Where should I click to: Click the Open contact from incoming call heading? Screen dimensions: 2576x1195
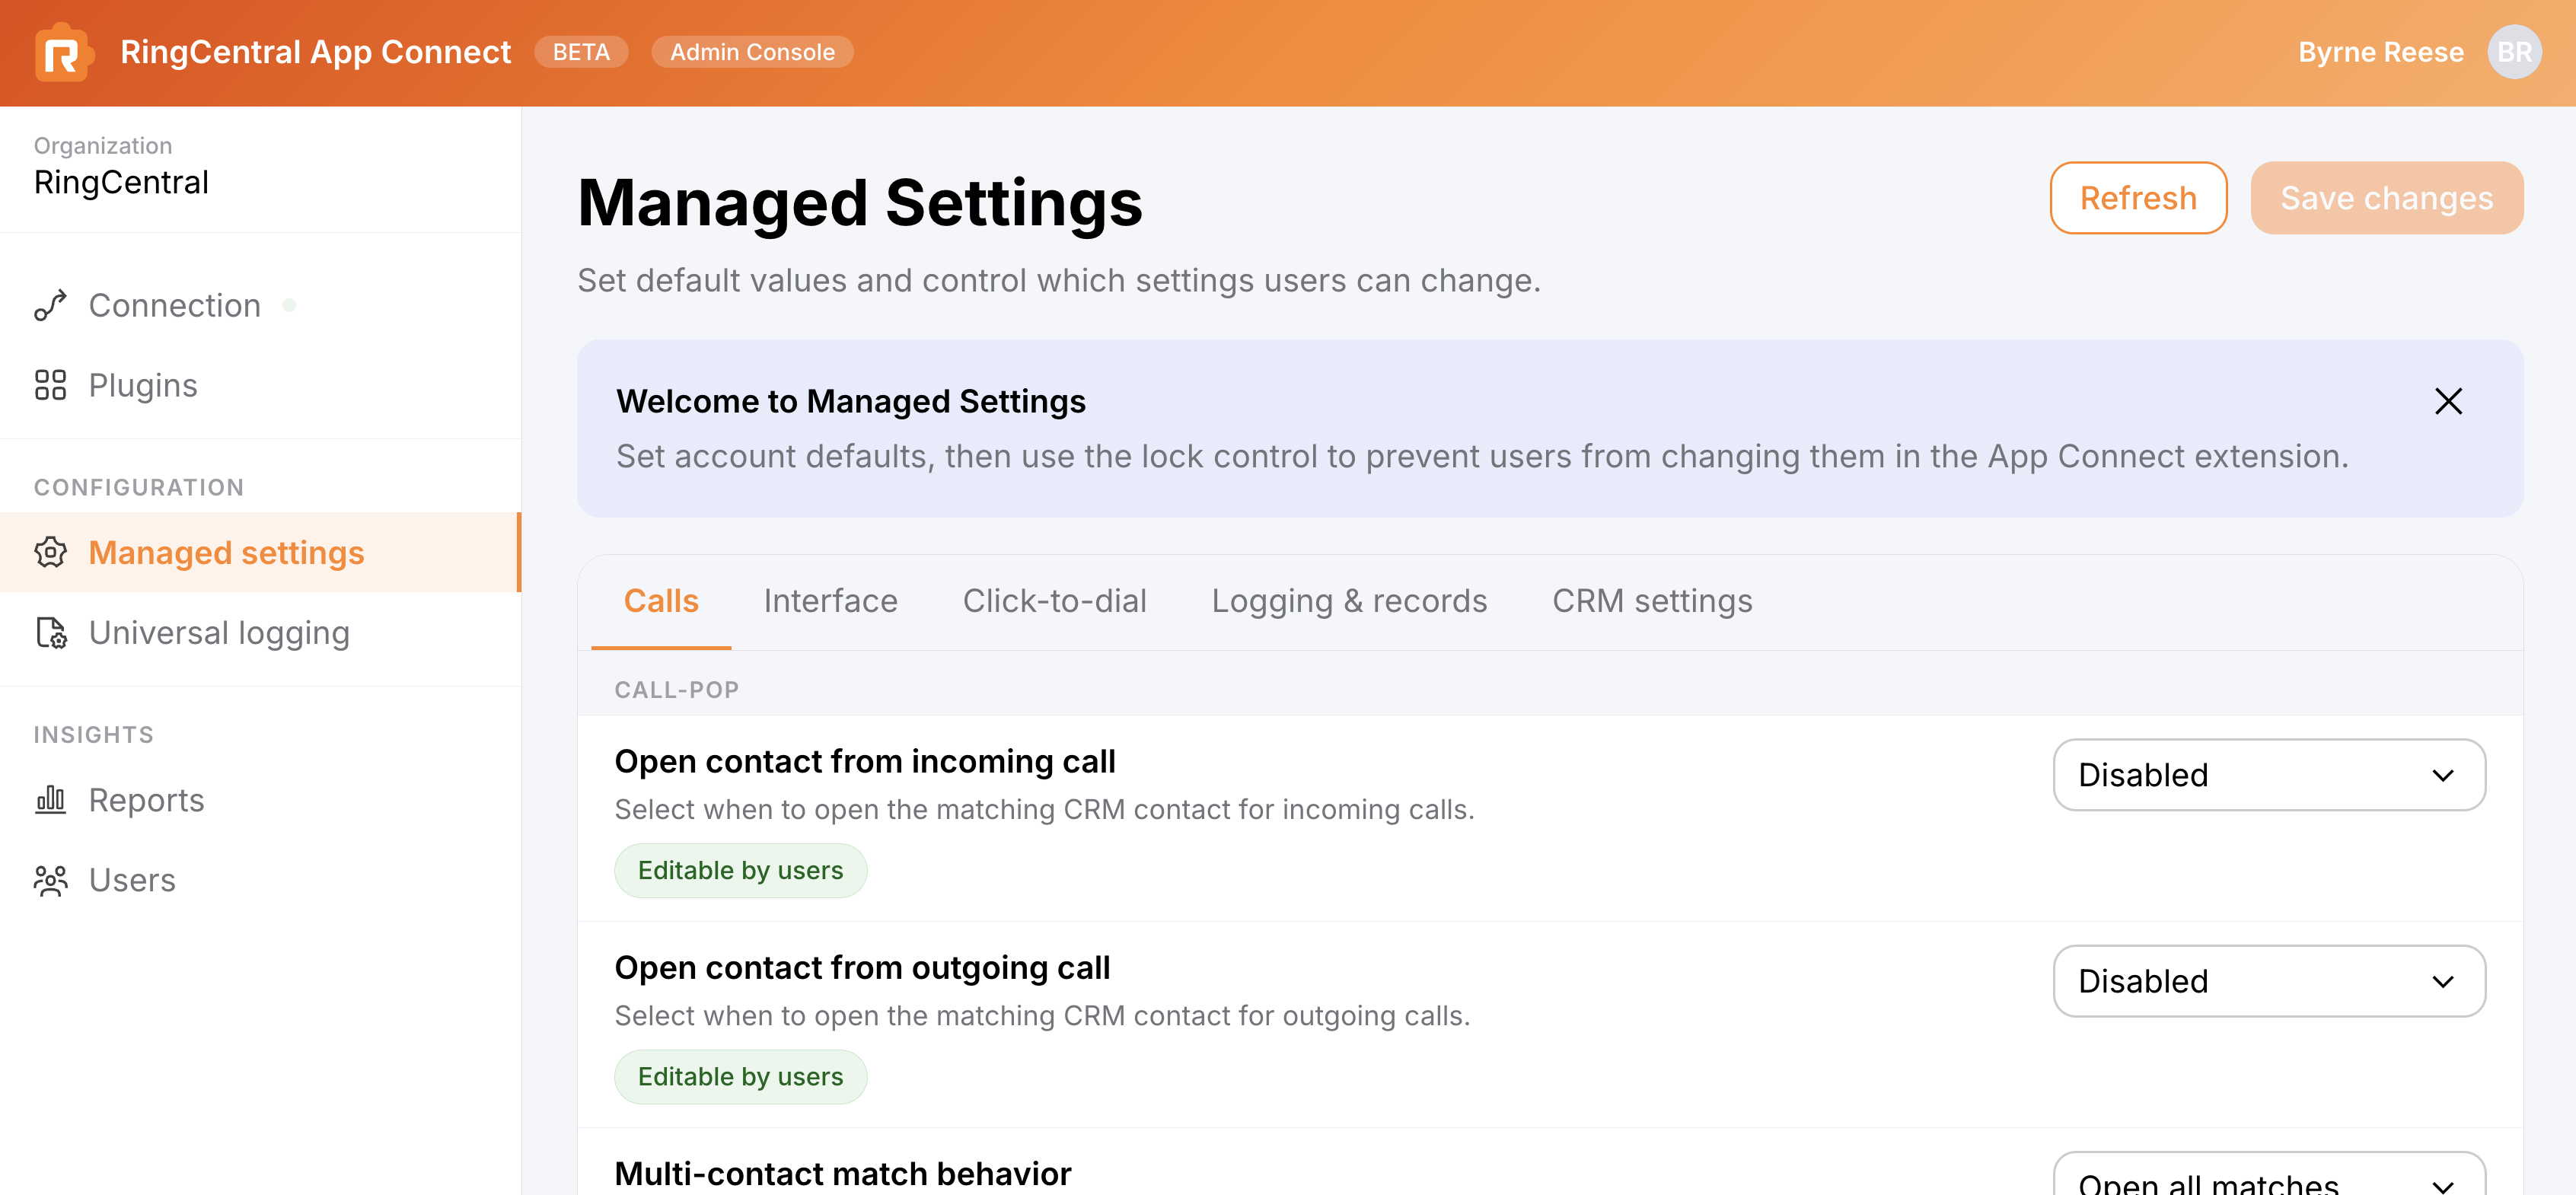click(x=864, y=761)
